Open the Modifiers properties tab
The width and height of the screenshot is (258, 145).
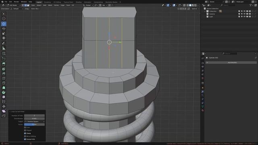pyautogui.click(x=203, y=91)
